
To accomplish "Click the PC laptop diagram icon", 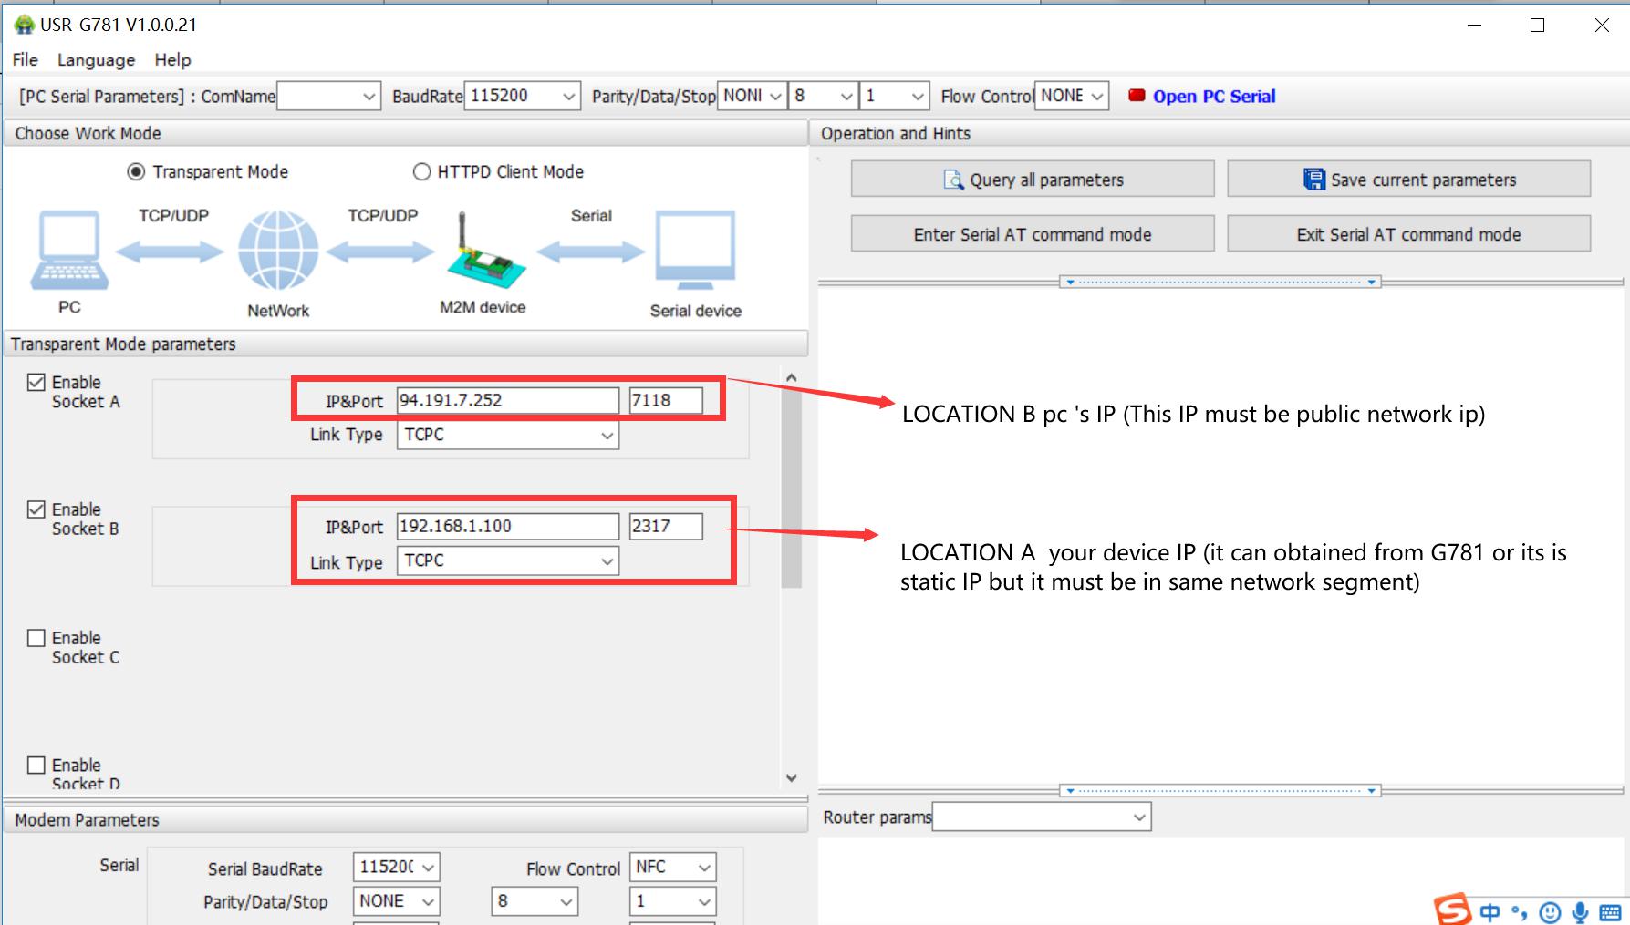I will pyautogui.click(x=69, y=251).
